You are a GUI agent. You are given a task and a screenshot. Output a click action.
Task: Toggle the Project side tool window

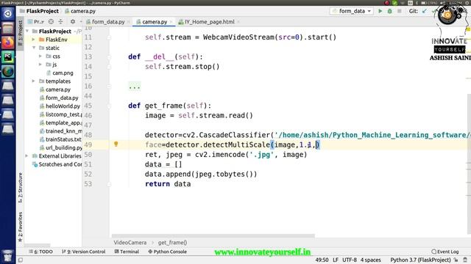(20, 33)
